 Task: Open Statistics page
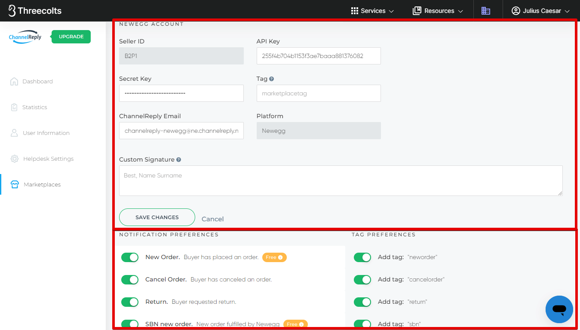point(29,107)
